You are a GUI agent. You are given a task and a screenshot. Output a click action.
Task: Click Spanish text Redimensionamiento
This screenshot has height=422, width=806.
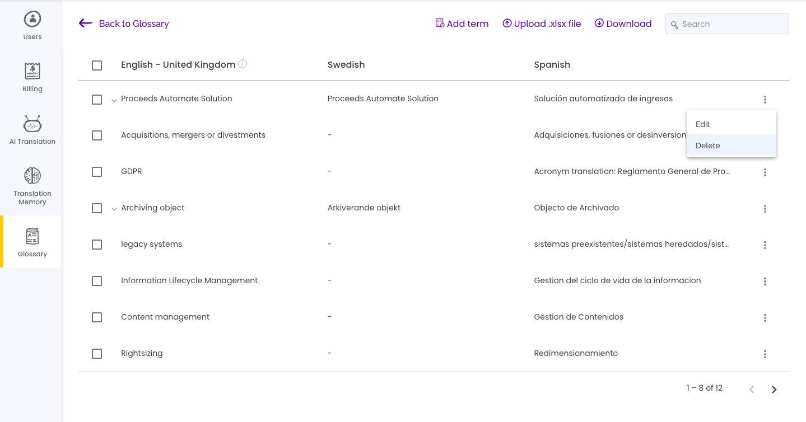point(576,353)
